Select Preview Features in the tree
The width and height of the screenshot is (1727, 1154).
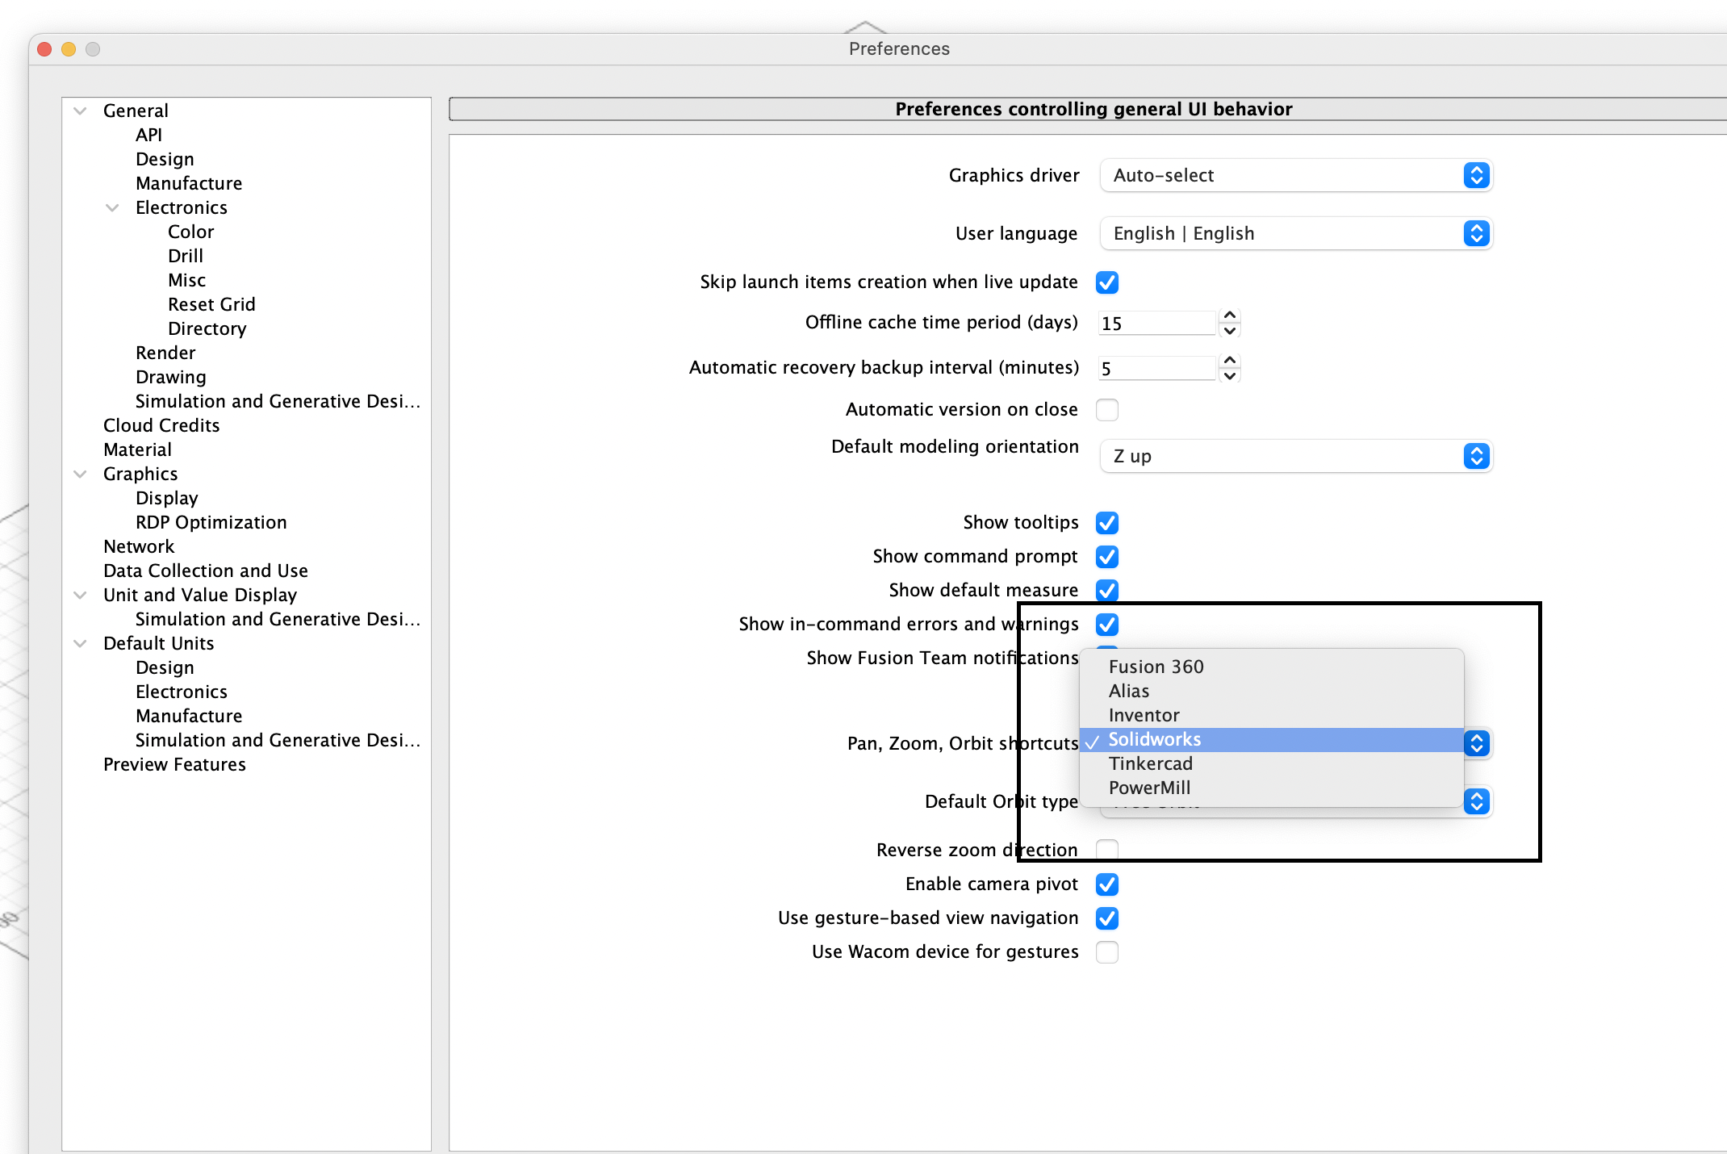174,765
